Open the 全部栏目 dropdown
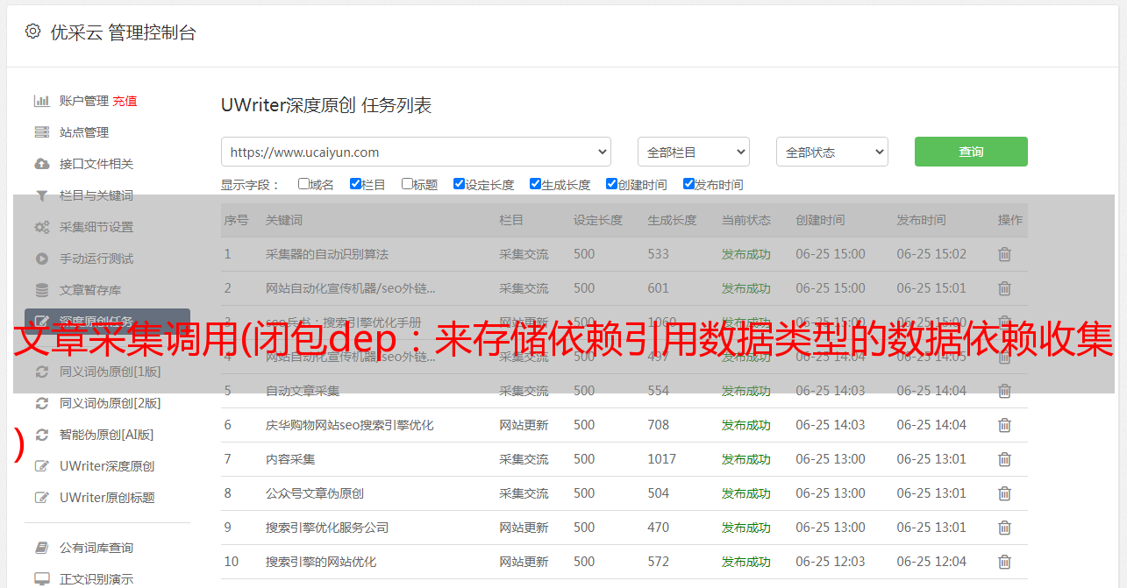 pyautogui.click(x=694, y=152)
